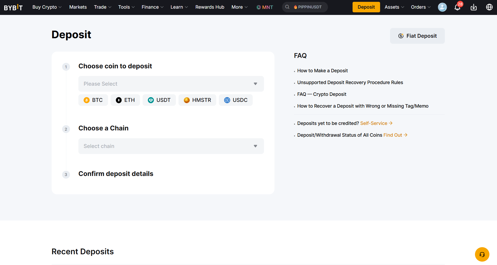Open the customer support chat bubble

click(482, 254)
